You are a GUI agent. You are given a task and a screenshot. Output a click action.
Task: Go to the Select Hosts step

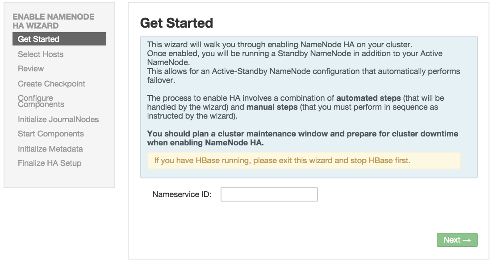point(41,54)
